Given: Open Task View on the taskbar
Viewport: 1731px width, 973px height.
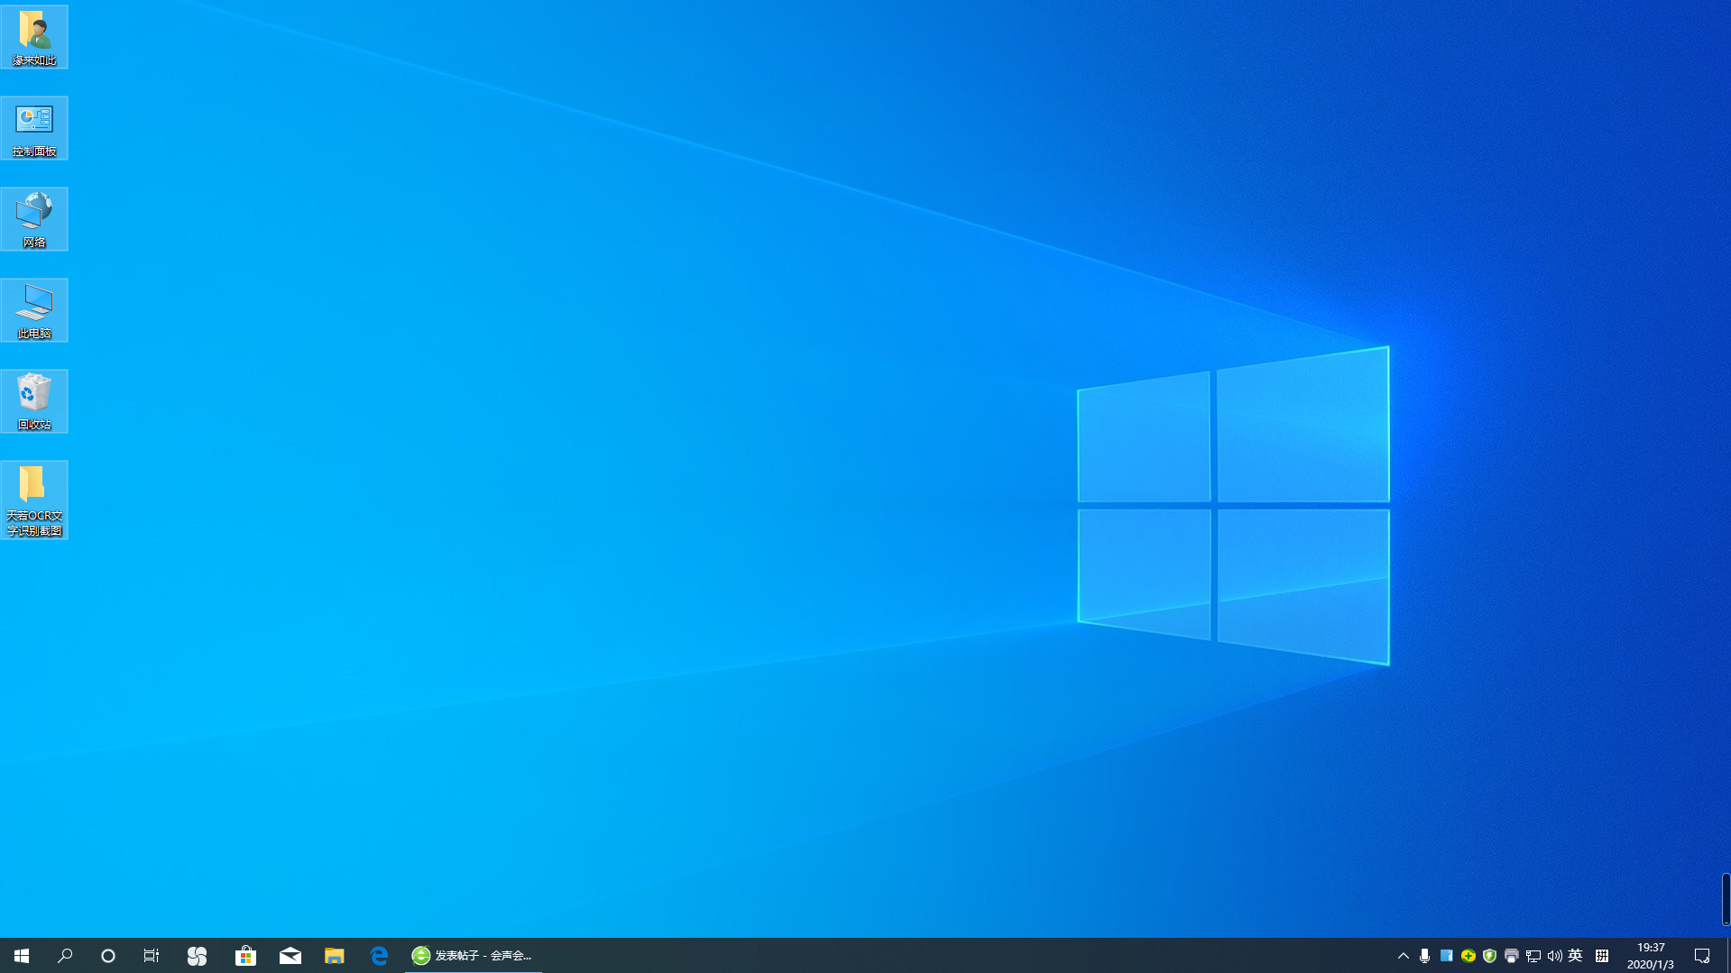Looking at the screenshot, I should click(x=152, y=956).
